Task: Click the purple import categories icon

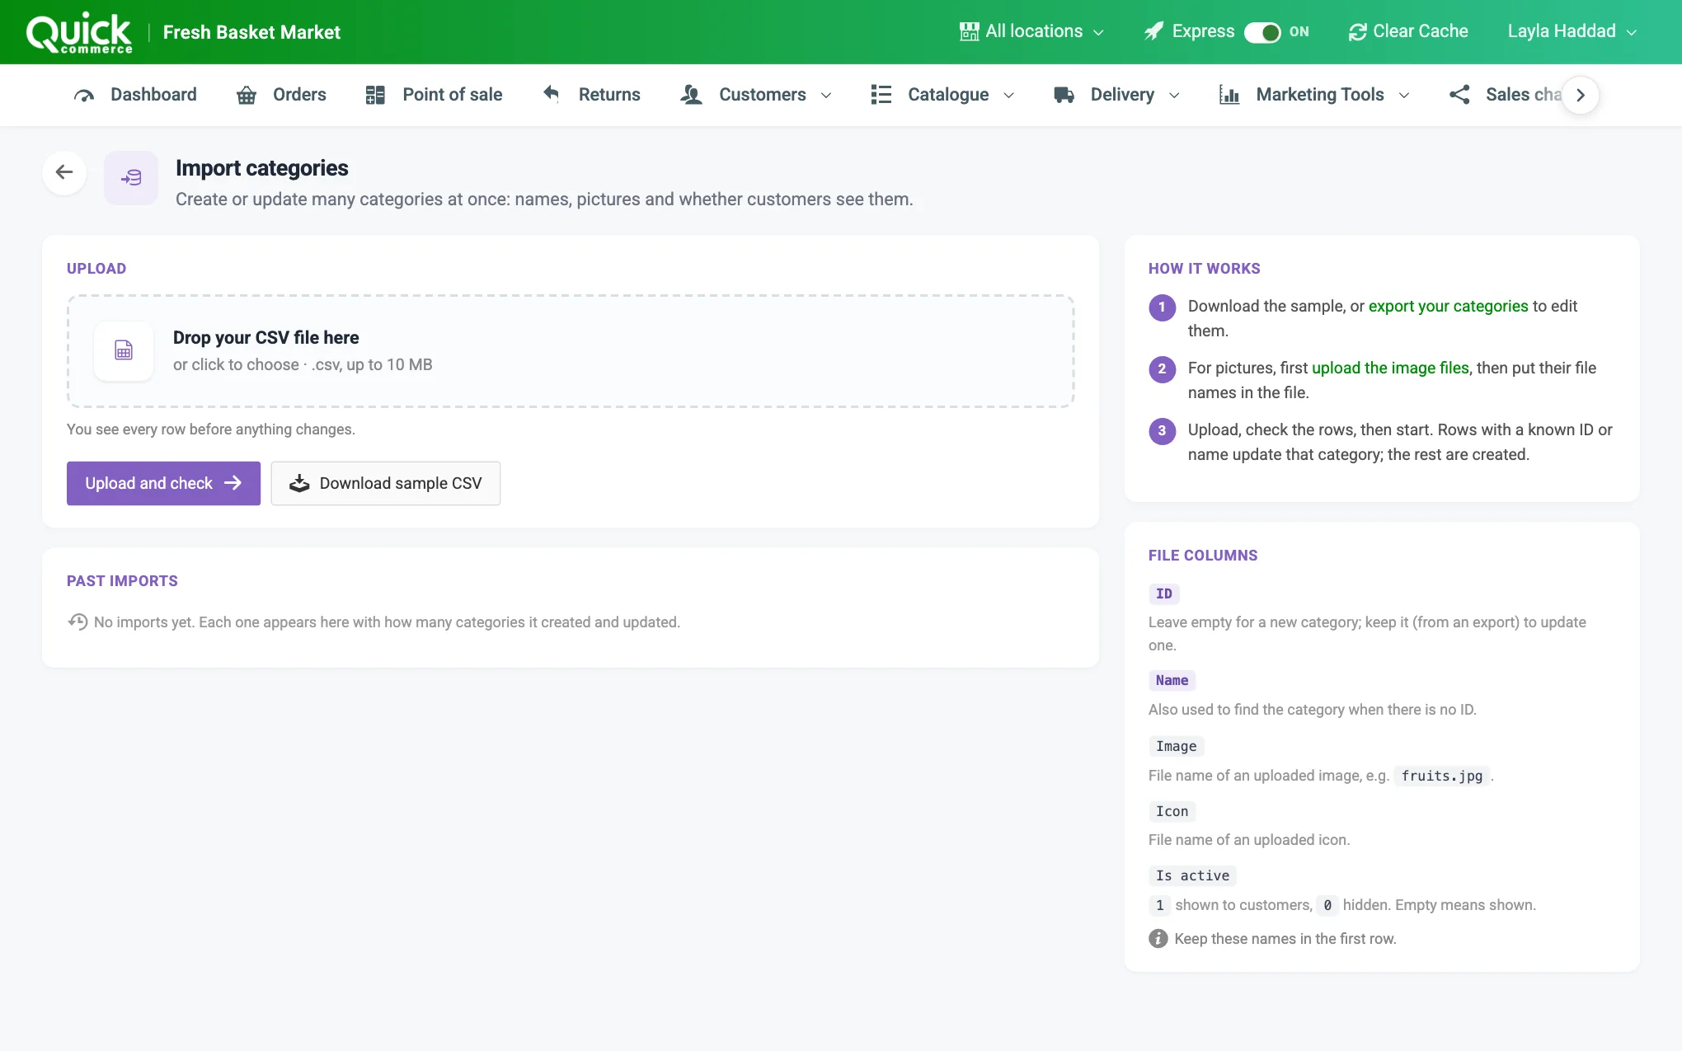Action: pyautogui.click(x=131, y=177)
